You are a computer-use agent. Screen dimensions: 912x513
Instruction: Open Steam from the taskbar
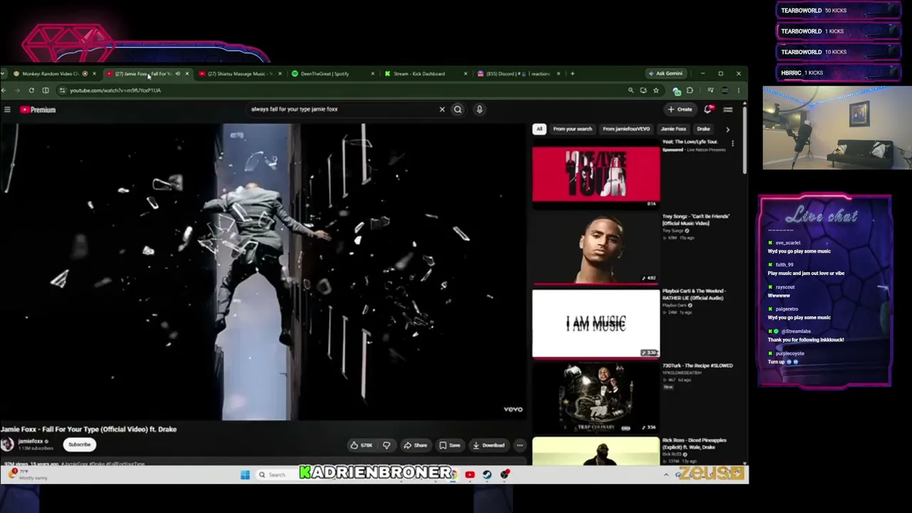487,475
